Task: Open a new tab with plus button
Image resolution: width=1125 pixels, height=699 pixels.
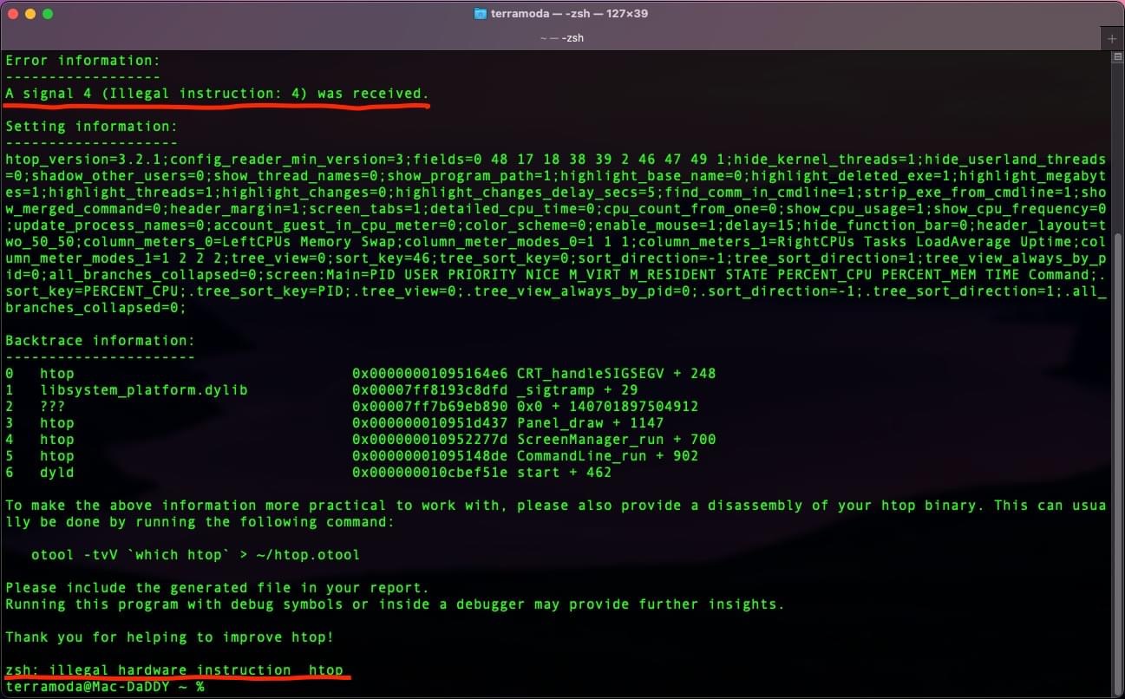Action: [x=1113, y=38]
